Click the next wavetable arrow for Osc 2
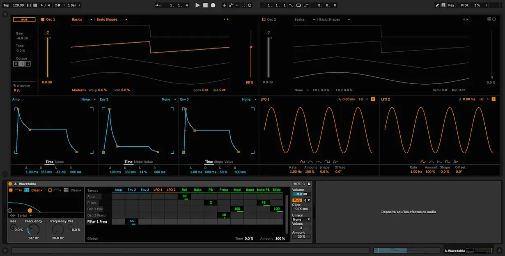 (467, 19)
